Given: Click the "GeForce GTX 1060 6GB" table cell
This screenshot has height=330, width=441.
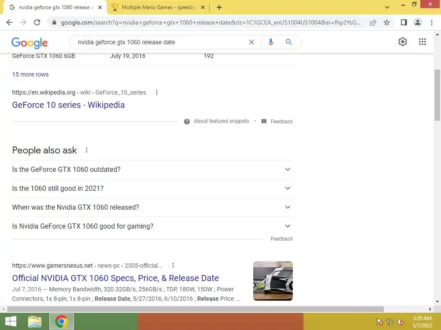Looking at the screenshot, I should coord(43,56).
